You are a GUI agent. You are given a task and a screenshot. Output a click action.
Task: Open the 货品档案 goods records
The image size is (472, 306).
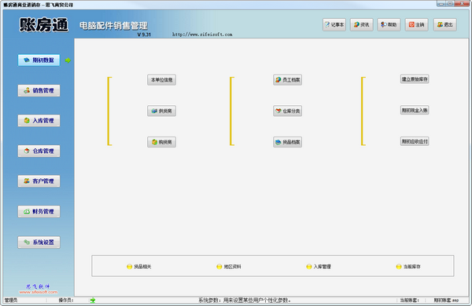click(287, 142)
